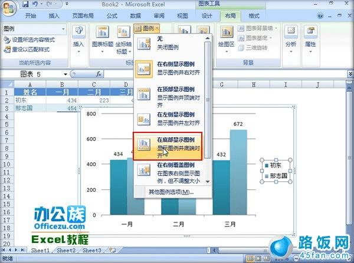This screenshot has width=354, height=263.
Task: Click the 图表基底 option
Action: point(255,38)
